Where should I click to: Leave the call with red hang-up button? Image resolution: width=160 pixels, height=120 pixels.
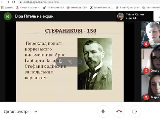click(119, 112)
